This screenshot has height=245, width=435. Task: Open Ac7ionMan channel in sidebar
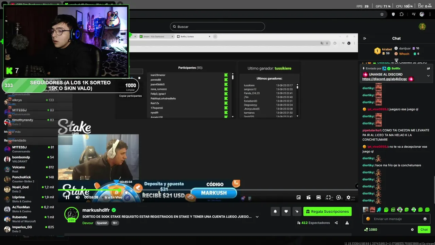pyautogui.click(x=29, y=209)
